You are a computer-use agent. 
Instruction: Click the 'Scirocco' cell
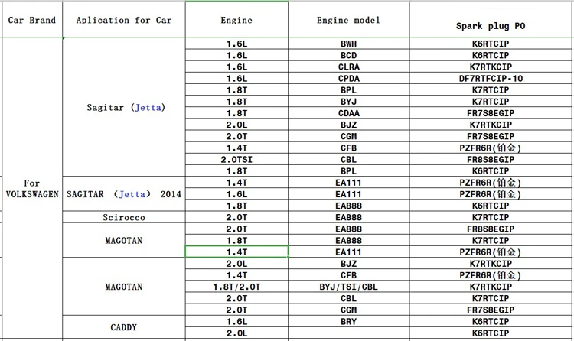(x=124, y=217)
